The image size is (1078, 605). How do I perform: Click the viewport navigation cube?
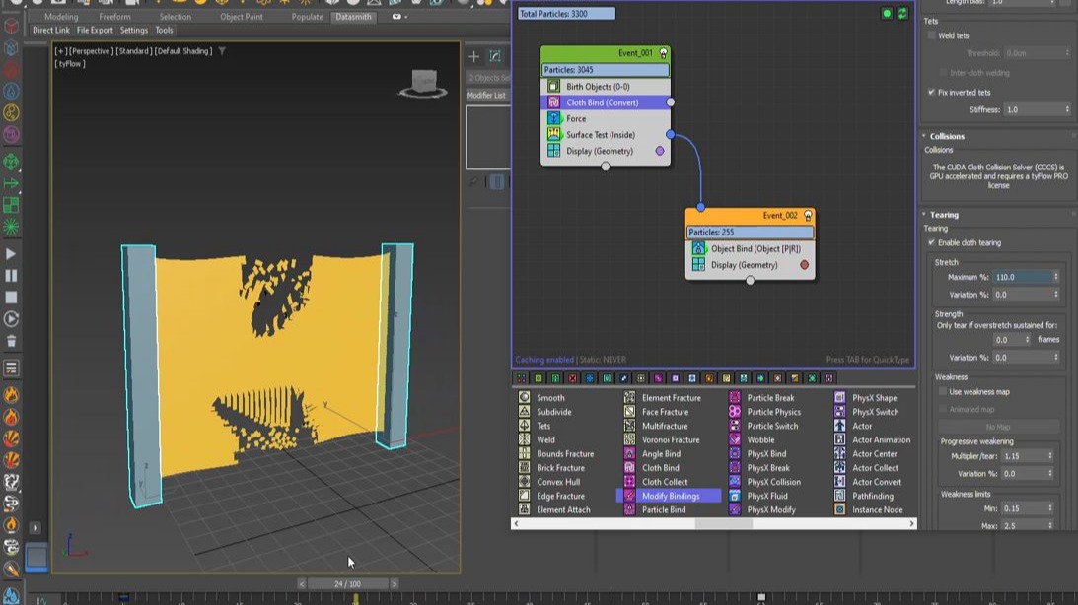pos(423,83)
